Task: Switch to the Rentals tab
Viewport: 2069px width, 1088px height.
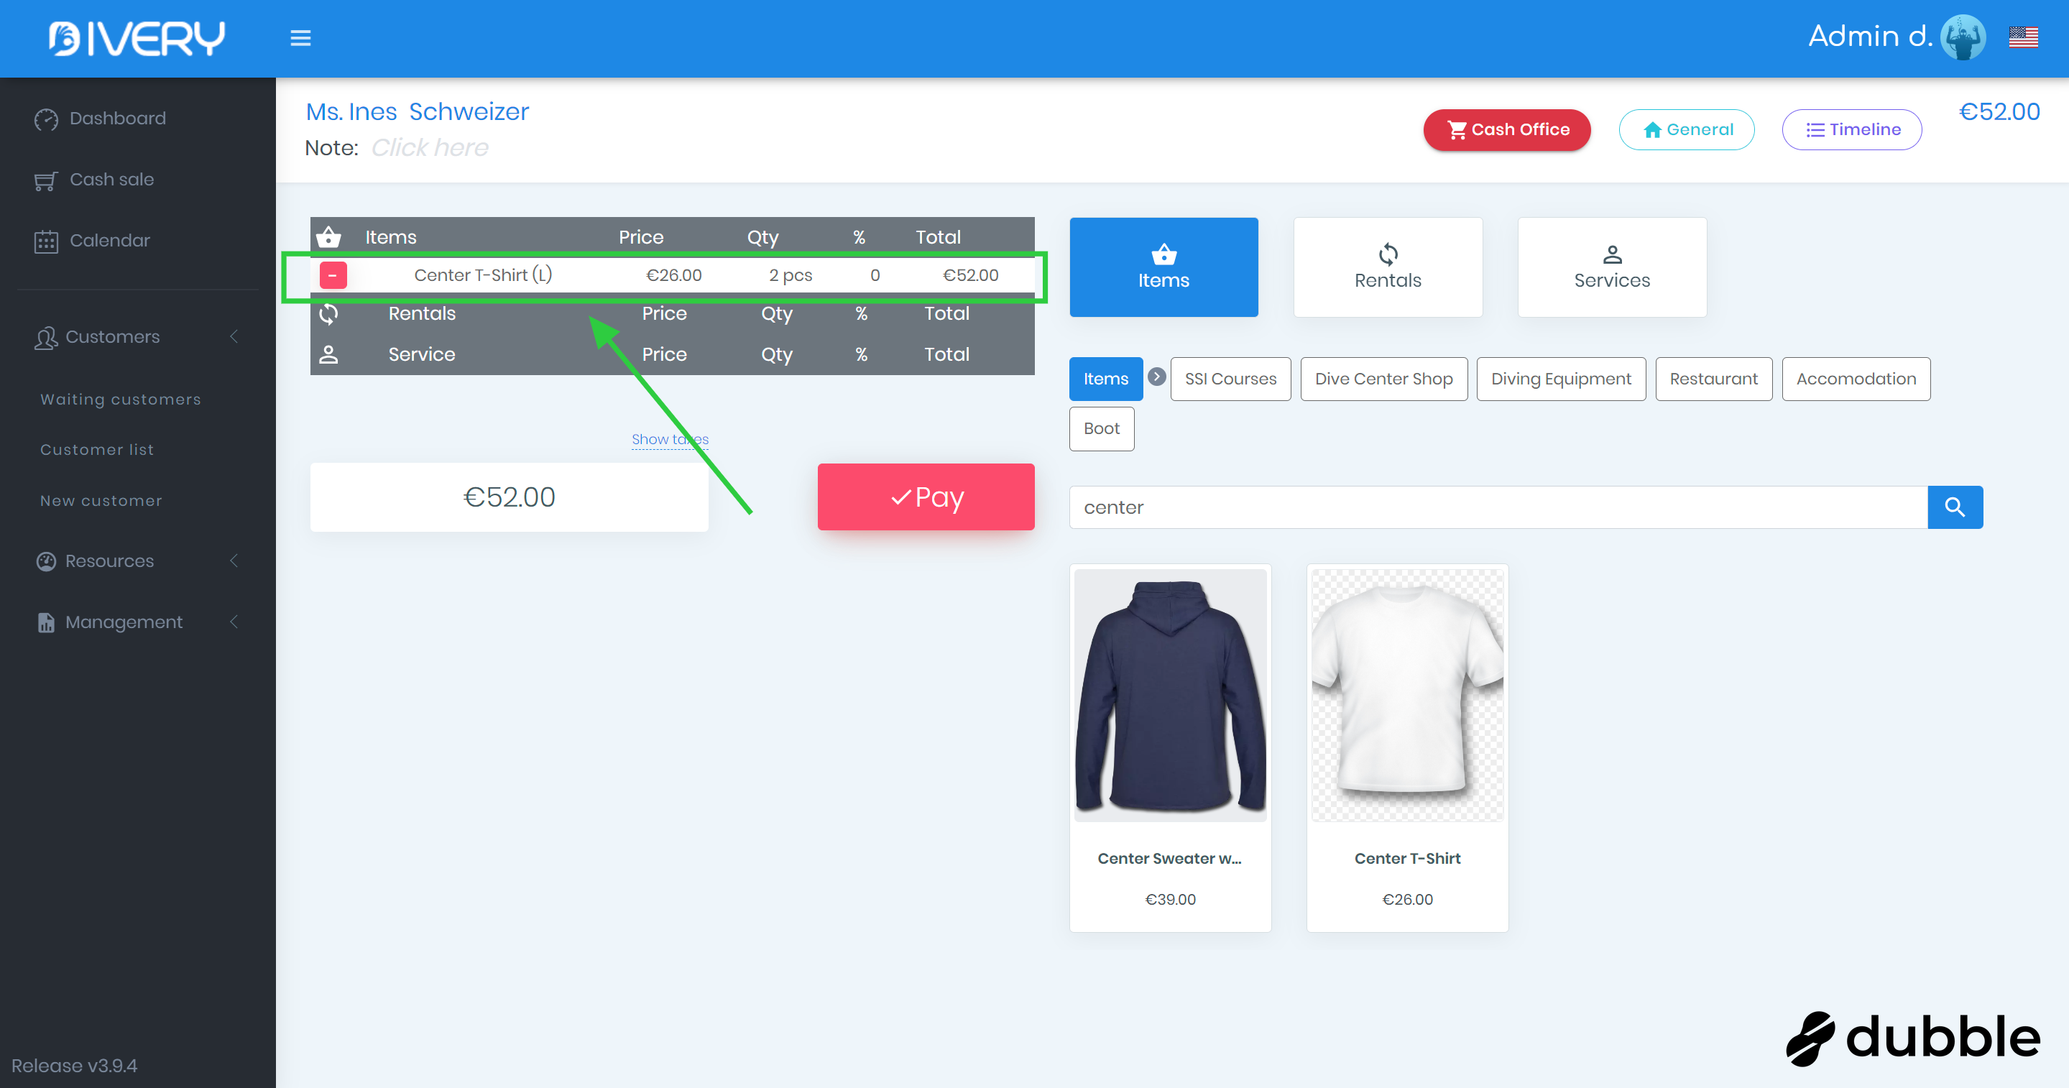Action: [1387, 267]
